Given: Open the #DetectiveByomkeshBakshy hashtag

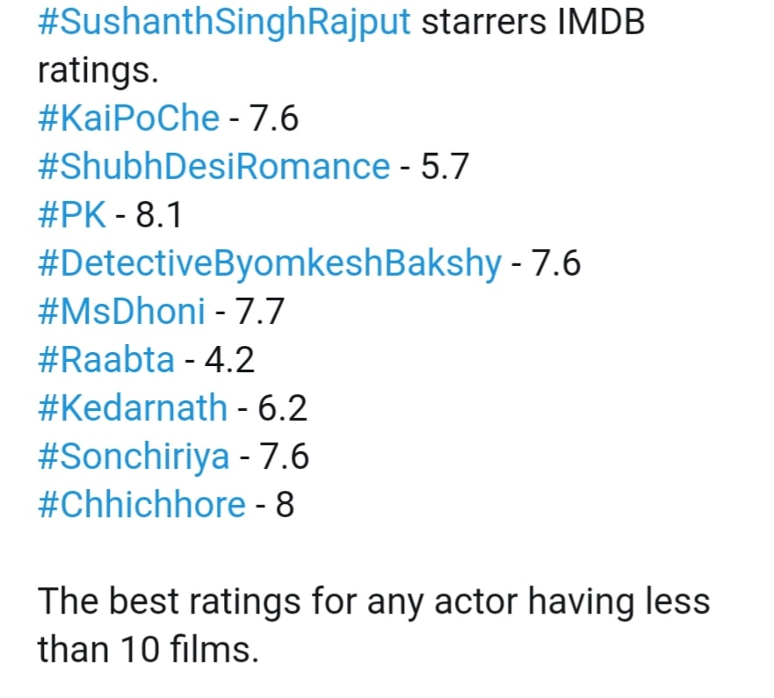Looking at the screenshot, I should [x=270, y=263].
